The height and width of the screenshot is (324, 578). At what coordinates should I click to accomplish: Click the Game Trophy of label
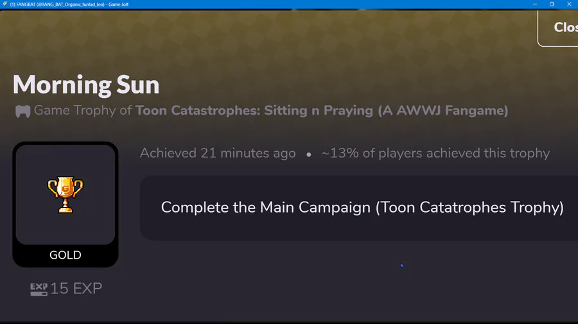click(83, 111)
